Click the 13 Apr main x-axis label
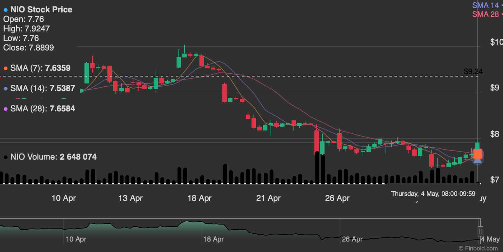 coord(131,198)
